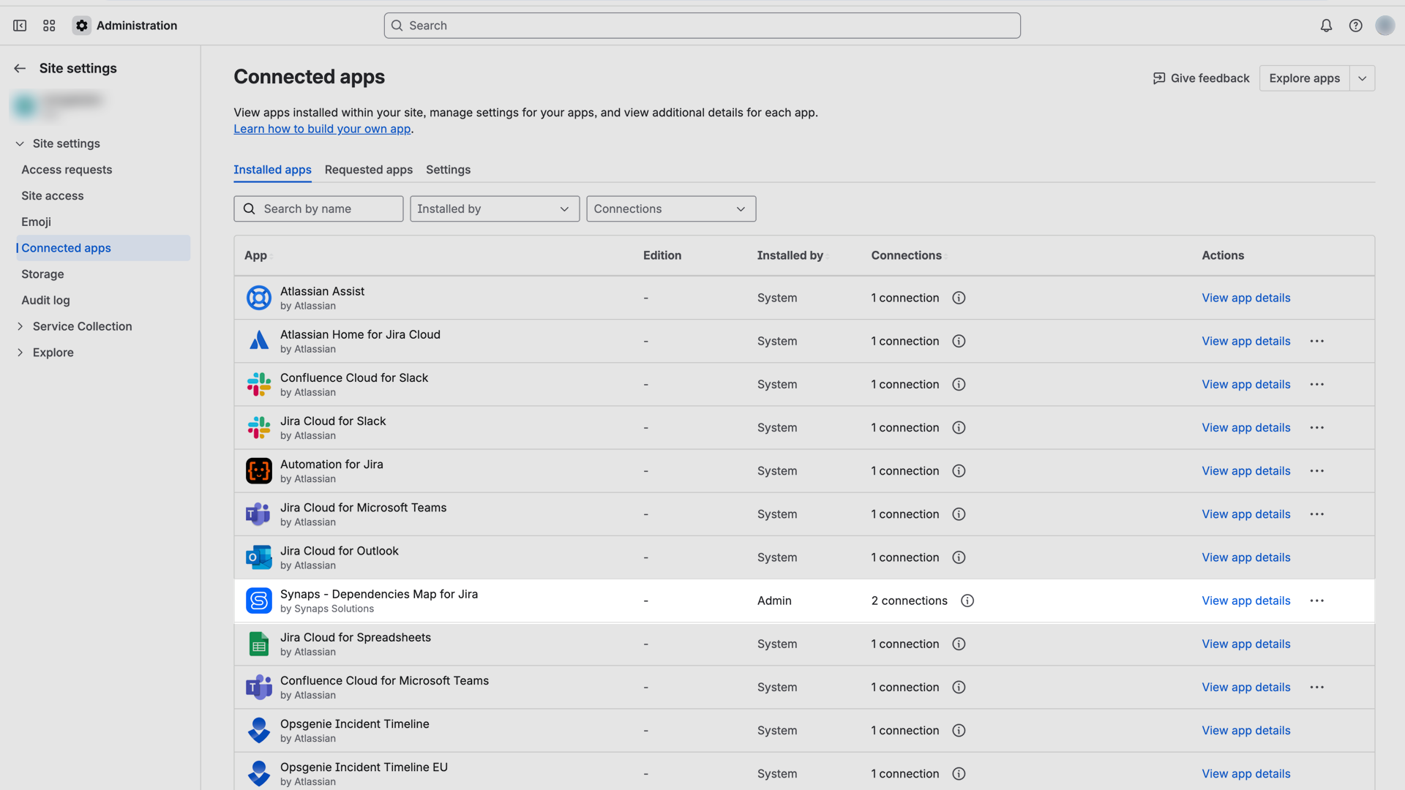Click 'Admin' in Installed by column
Viewport: 1405px width, 790px height.
774,601
